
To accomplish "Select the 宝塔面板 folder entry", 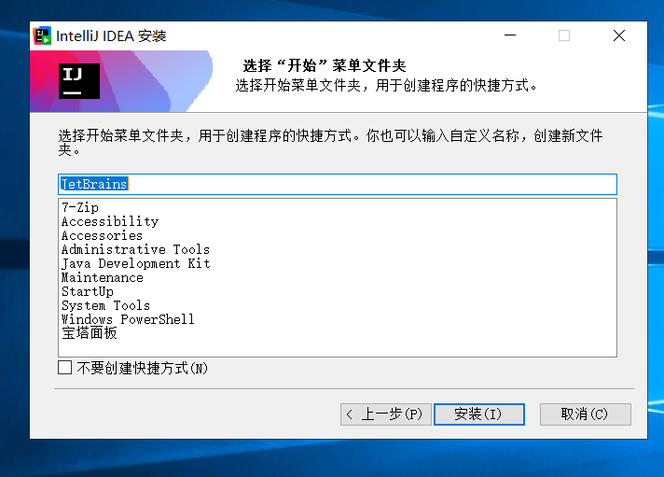I will tap(90, 333).
